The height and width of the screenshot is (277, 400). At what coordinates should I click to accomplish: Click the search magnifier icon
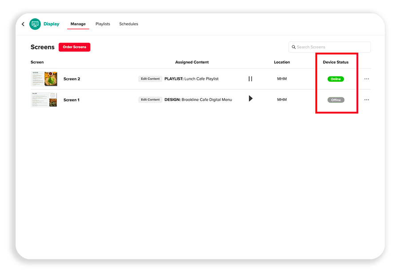click(294, 47)
